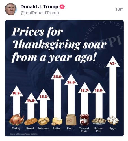The width and height of the screenshot is (128, 141).
Task: Click the US Bureau of Labor Statistics source text
Action: (24, 134)
